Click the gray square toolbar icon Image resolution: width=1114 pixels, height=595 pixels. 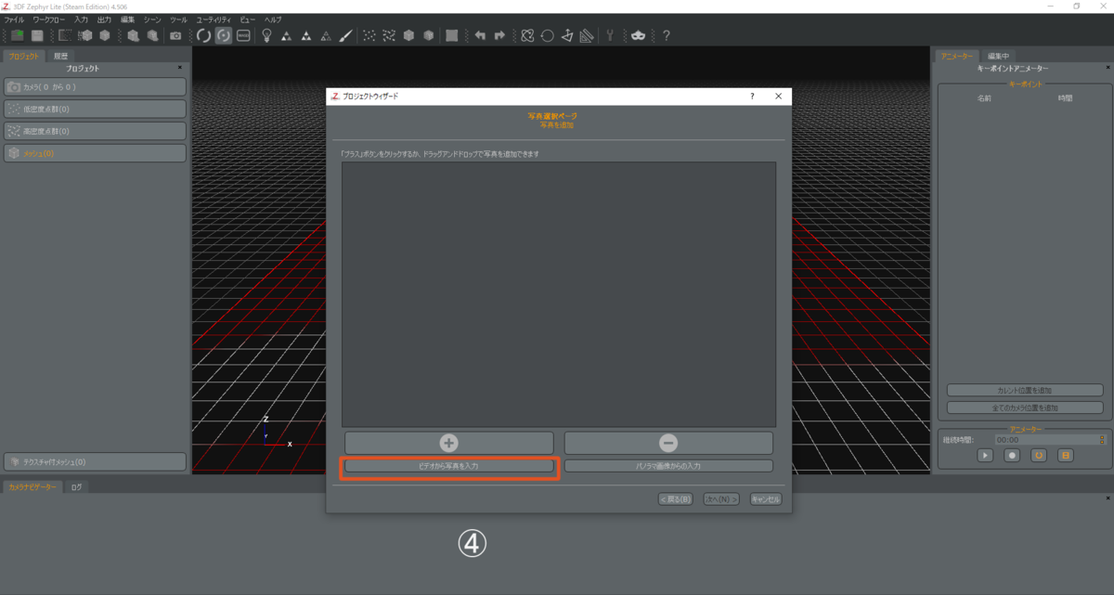point(451,35)
